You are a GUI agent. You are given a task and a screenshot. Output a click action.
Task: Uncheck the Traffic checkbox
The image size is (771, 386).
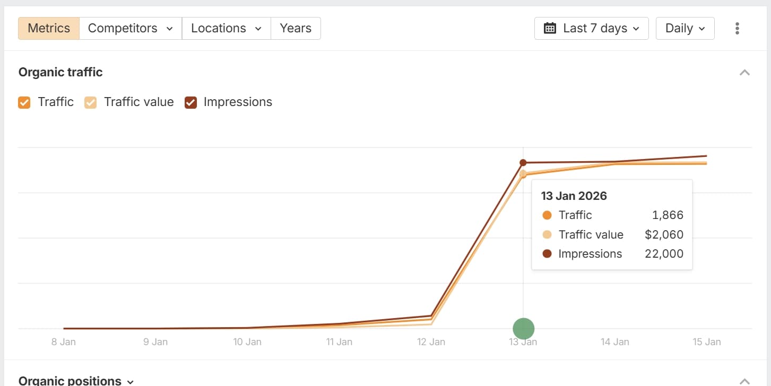pos(24,102)
